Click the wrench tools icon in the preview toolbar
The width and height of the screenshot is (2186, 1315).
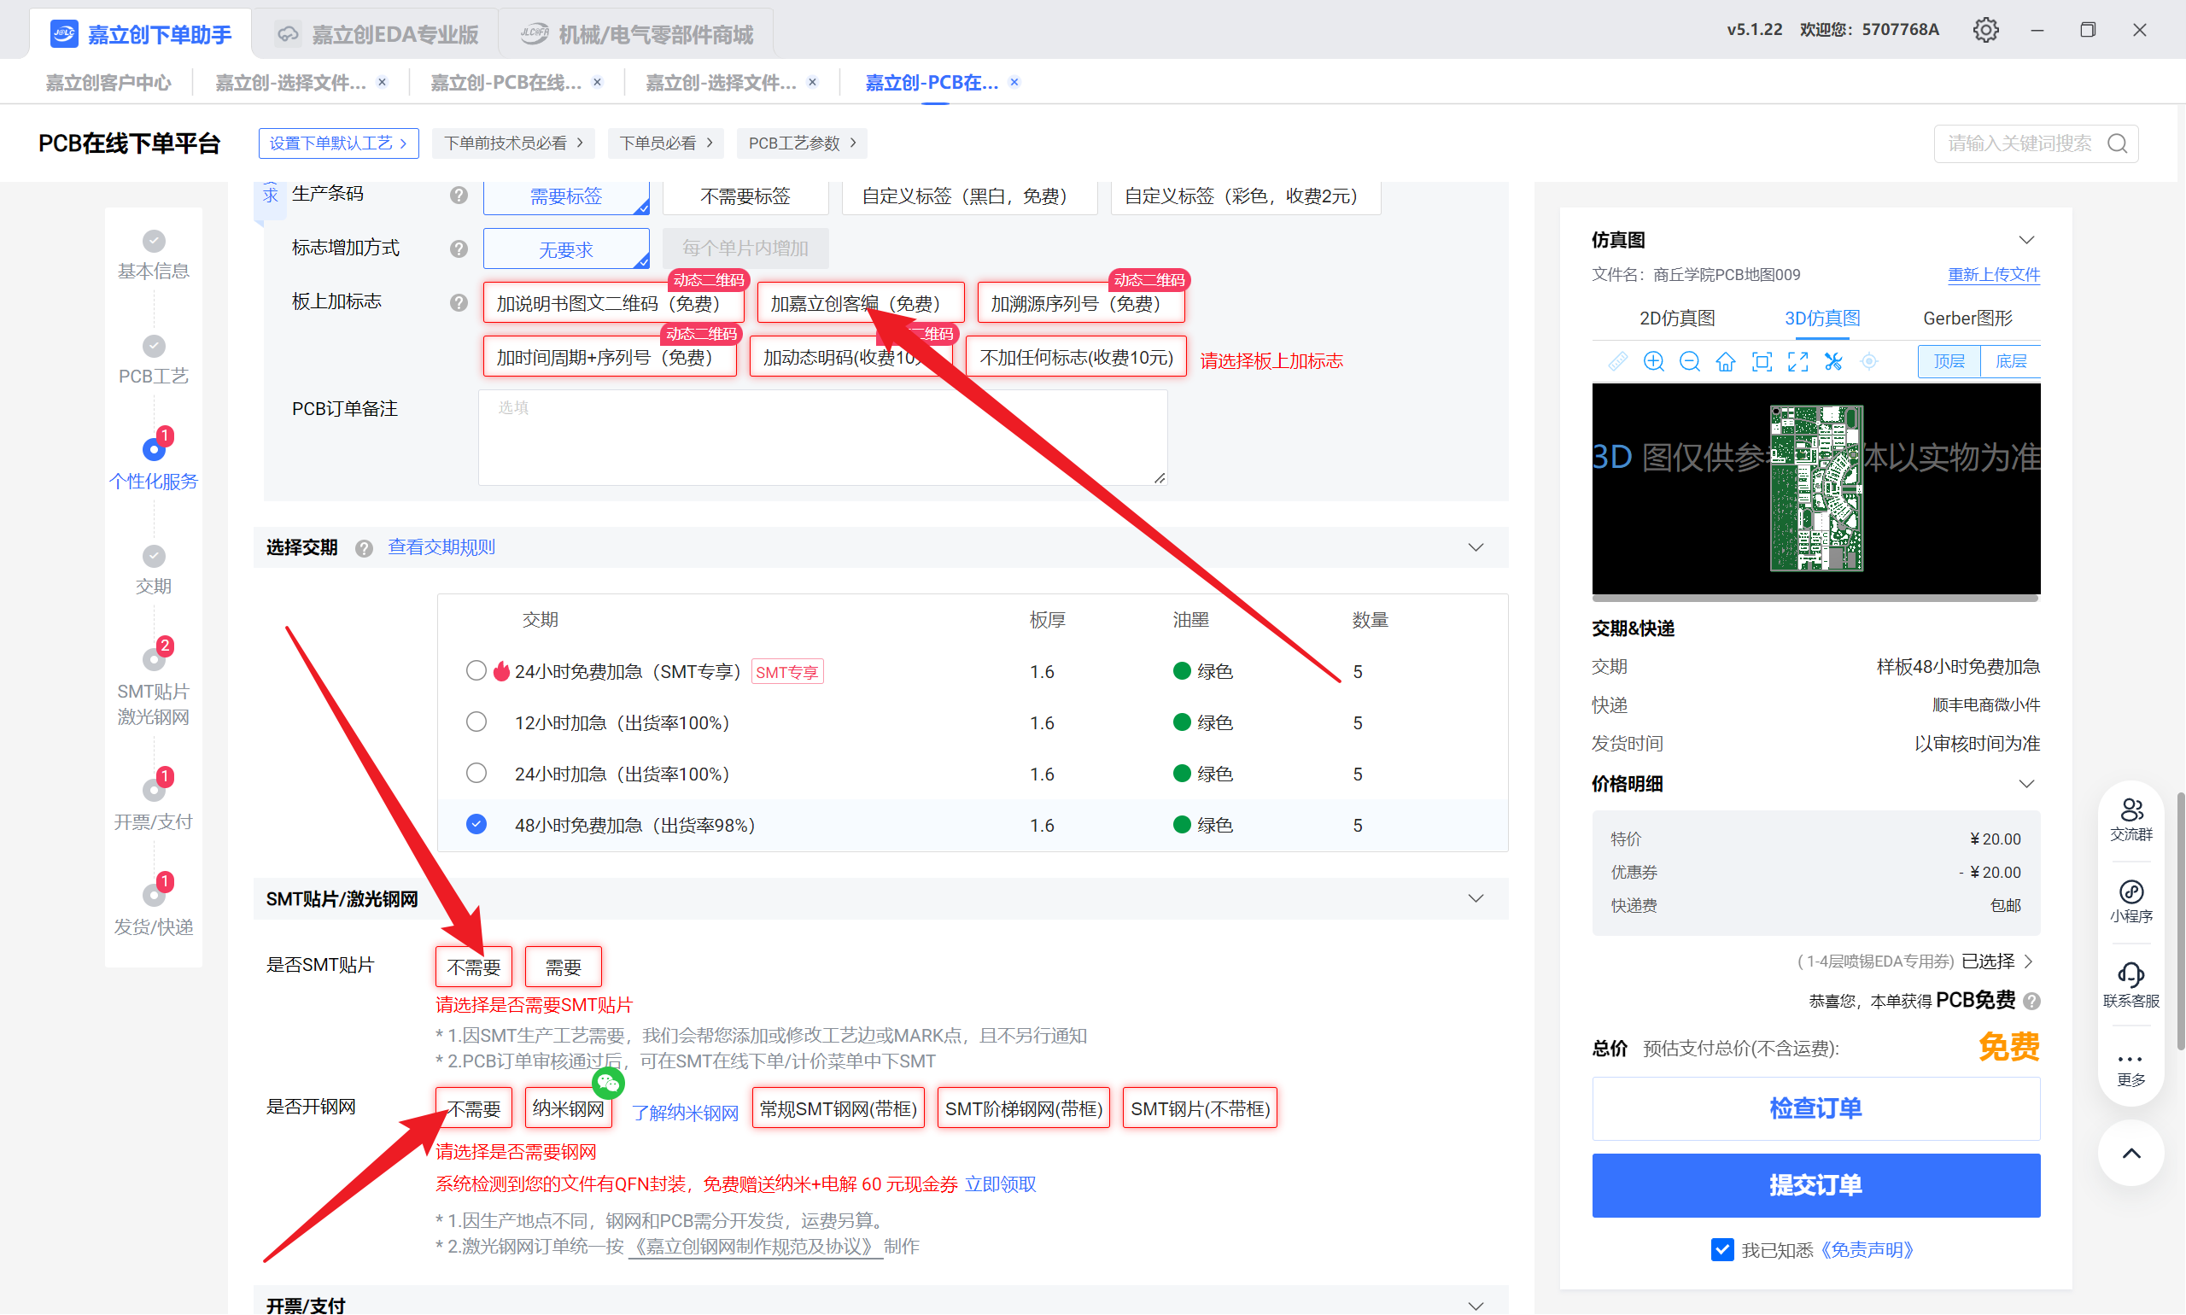pos(1833,361)
